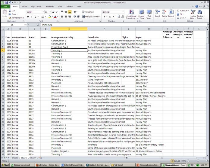Screen dimensions: 210x168
Task: Click the Paste clipboard icon
Action: tap(5, 12)
